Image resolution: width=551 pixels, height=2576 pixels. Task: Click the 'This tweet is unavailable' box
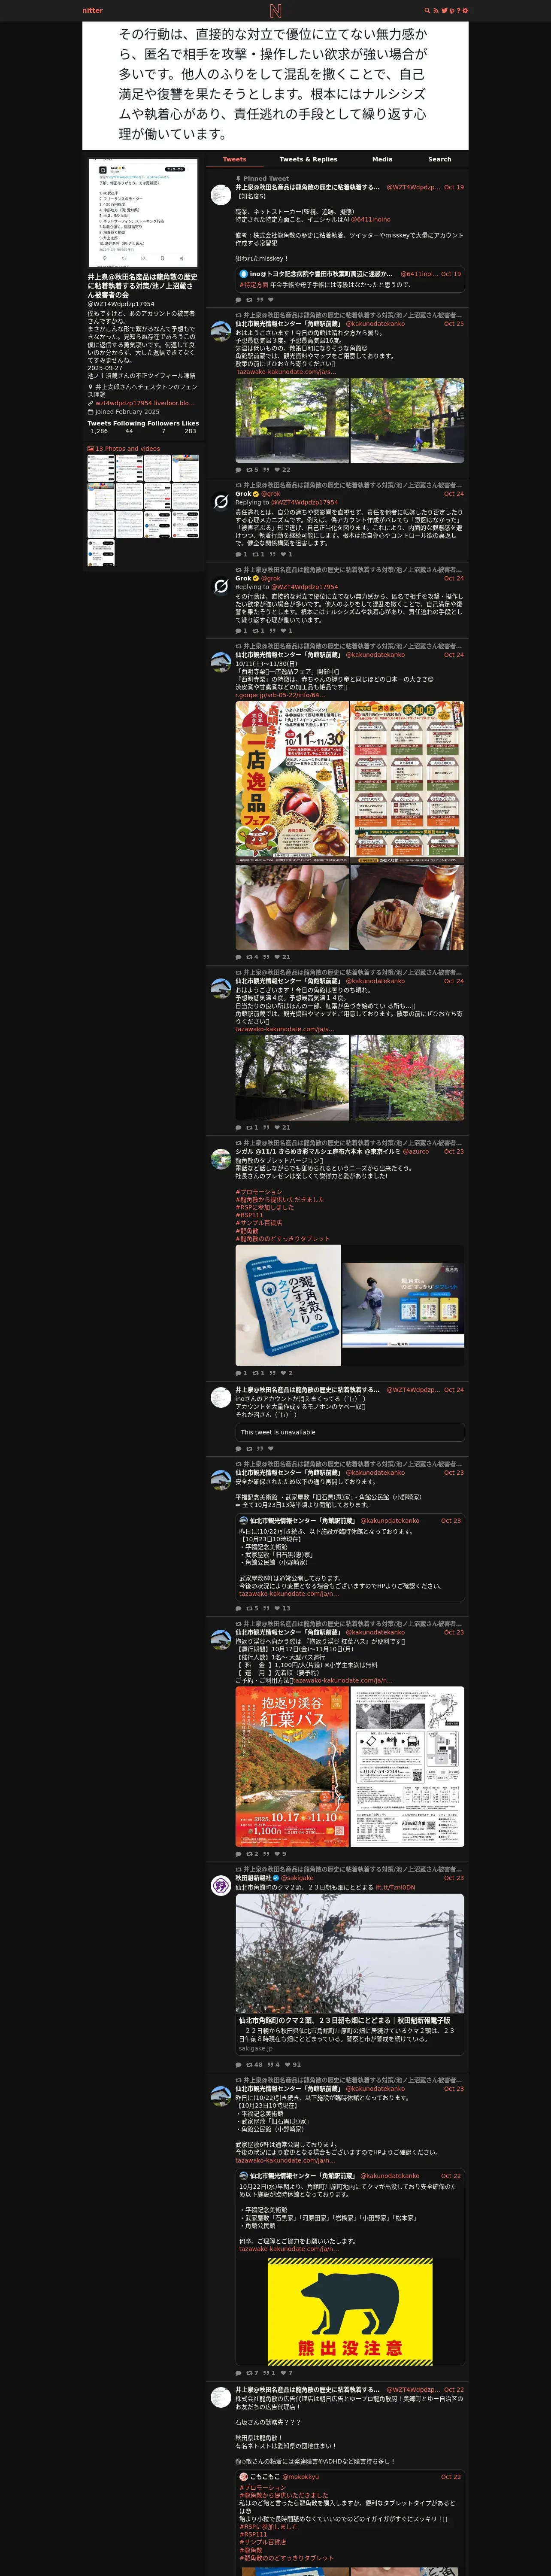(x=350, y=1432)
